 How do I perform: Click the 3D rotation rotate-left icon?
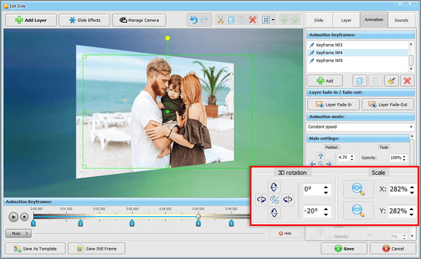tap(262, 200)
